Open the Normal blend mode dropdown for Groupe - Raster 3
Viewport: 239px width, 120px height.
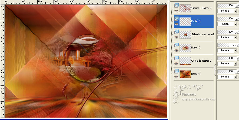coord(227,11)
